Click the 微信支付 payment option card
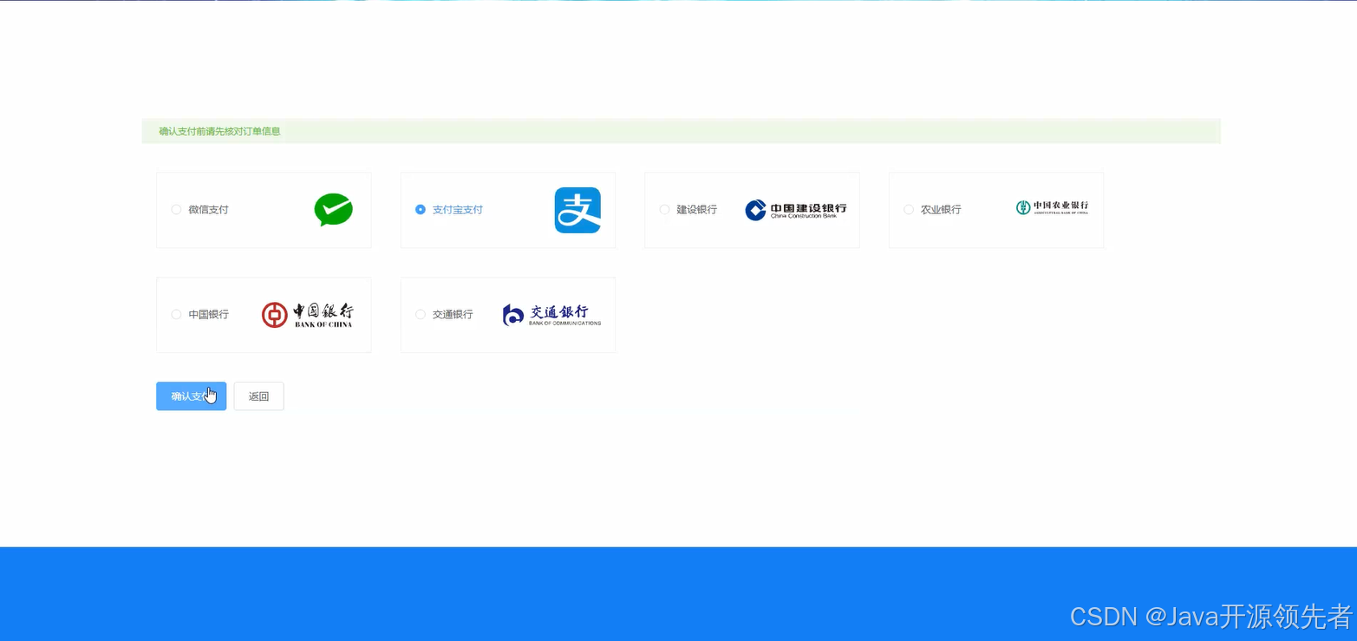Screen dimensions: 1357x641 (264, 209)
